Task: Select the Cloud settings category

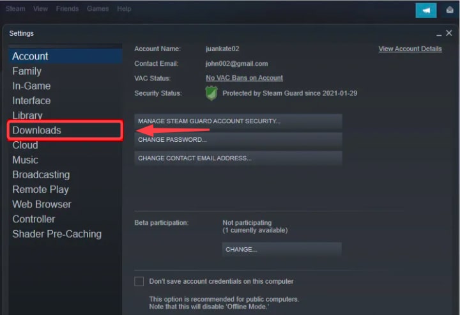Action: click(x=65, y=145)
